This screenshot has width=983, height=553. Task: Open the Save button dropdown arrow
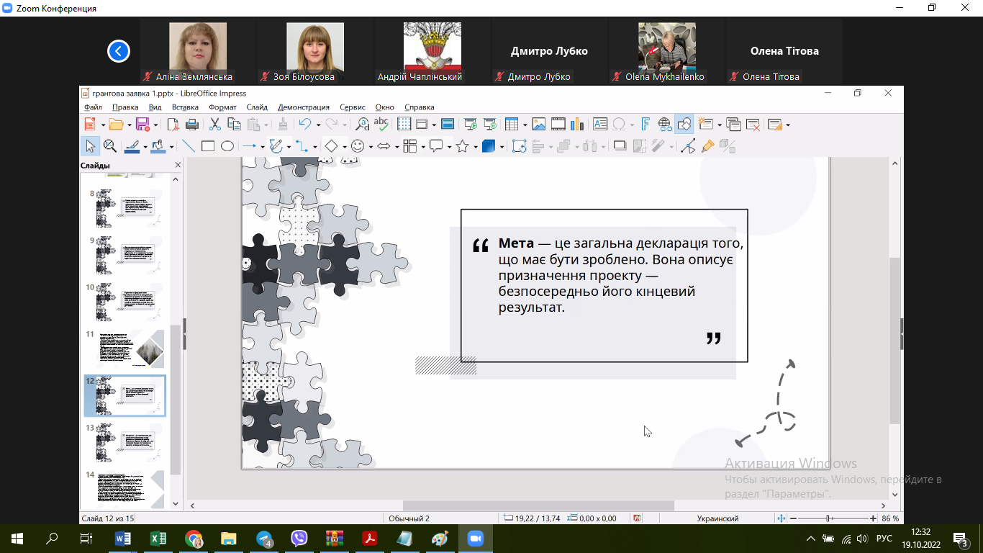[x=155, y=125]
